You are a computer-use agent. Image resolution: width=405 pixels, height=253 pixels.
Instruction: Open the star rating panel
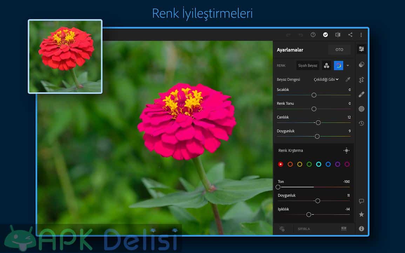[x=362, y=214]
